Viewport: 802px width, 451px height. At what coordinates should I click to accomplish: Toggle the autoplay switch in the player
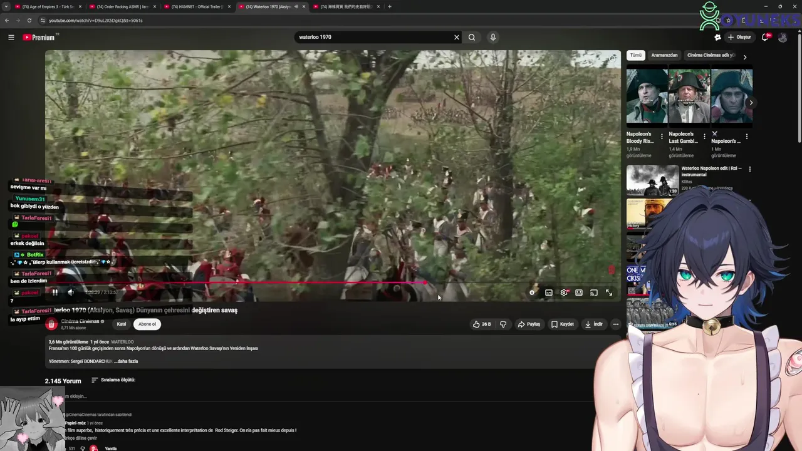(532, 293)
